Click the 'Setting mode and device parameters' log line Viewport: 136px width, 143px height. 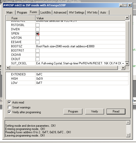tap(30, 126)
